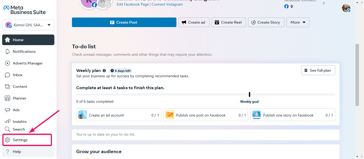The image size is (364, 159).
Task: Click the Meta Business Suite logo
Action: 25,10
